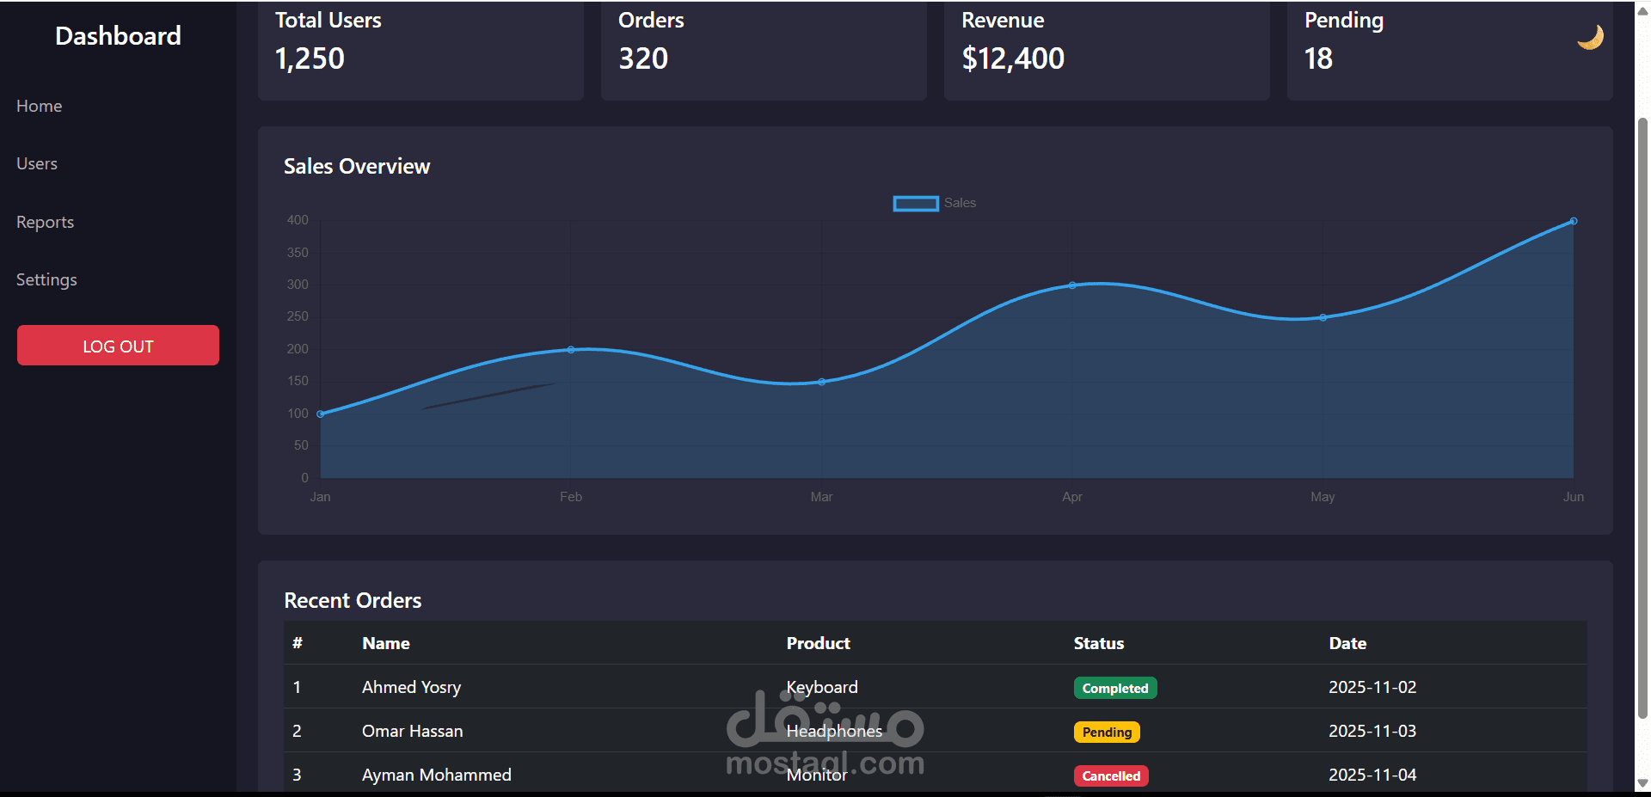Click the Date column header
This screenshot has width=1651, height=797.
(x=1347, y=643)
